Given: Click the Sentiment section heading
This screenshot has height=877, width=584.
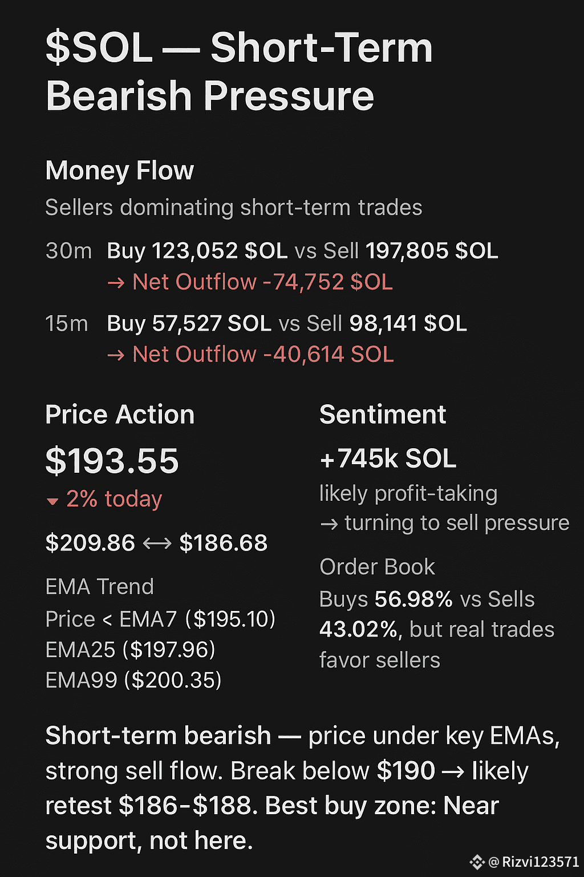Looking at the screenshot, I should click(x=383, y=415).
